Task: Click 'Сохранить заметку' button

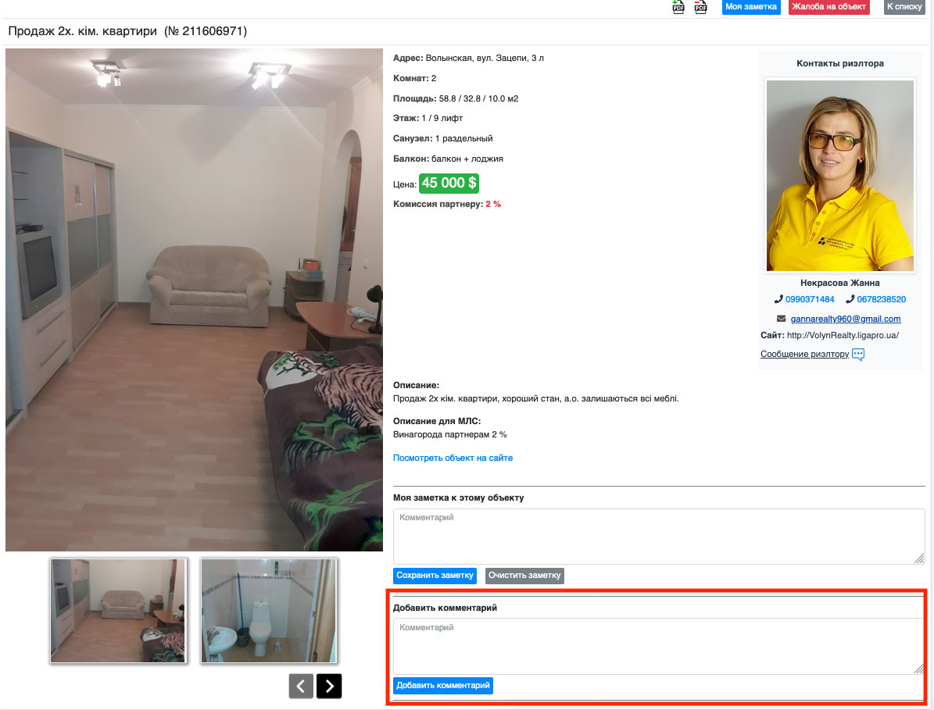Action: click(x=435, y=576)
